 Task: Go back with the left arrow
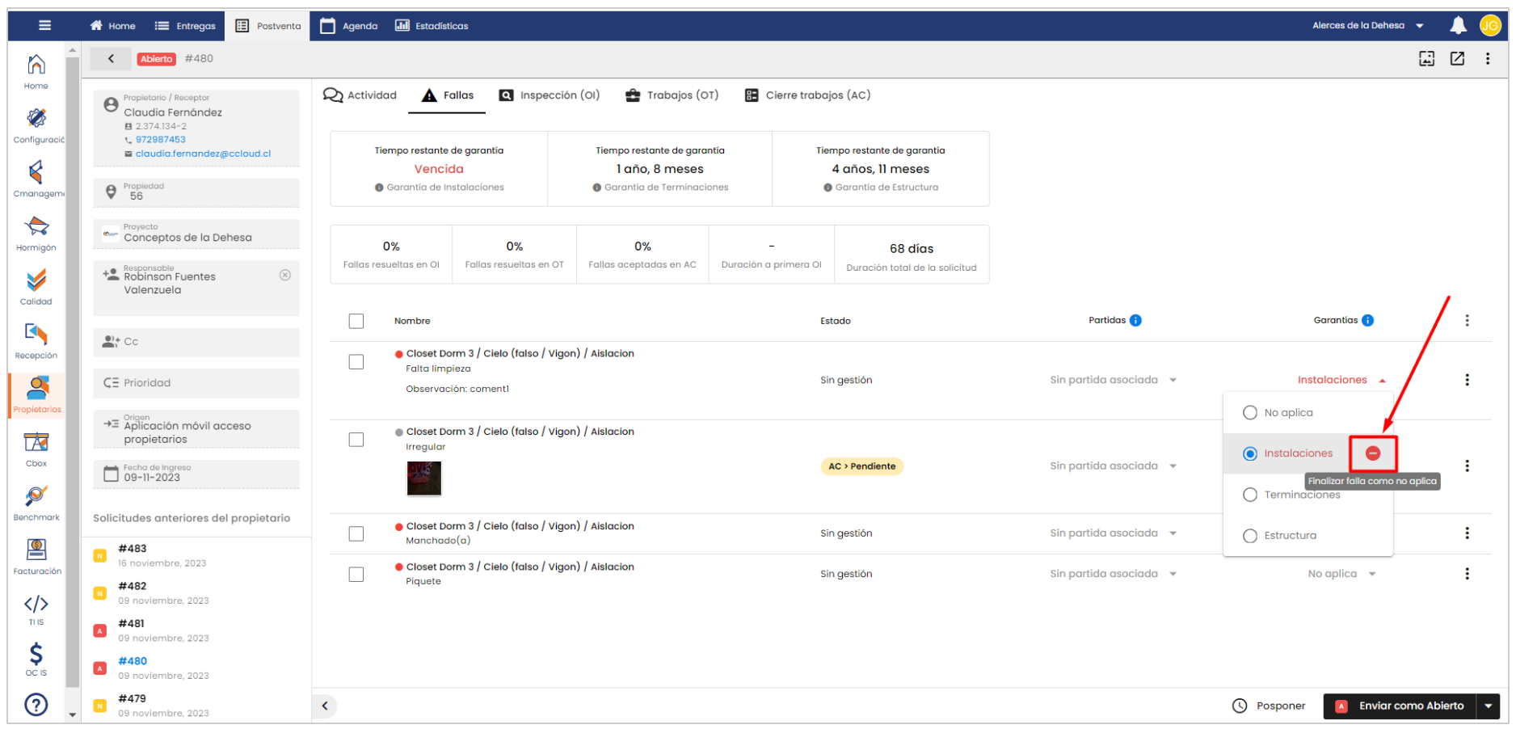point(112,58)
